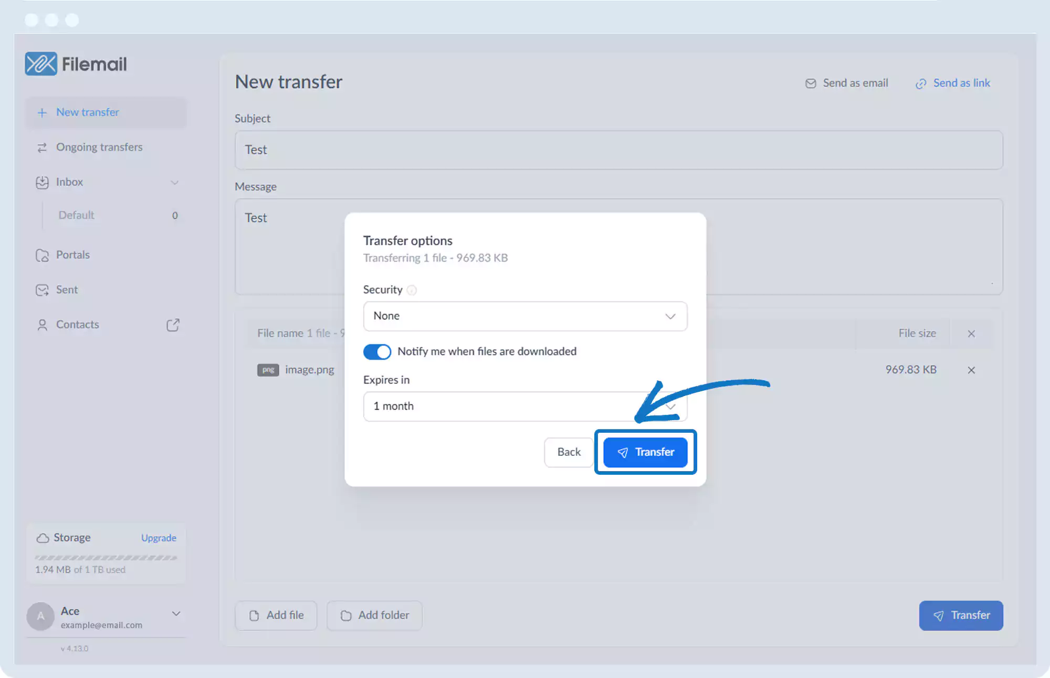Click the Subject input field
The width and height of the screenshot is (1050, 678).
click(618, 150)
